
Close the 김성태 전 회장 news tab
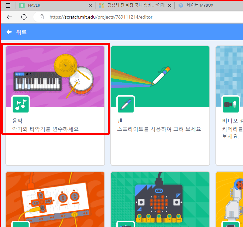click(x=170, y=6)
